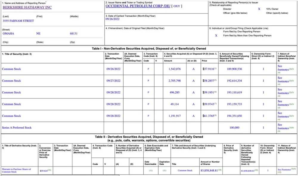Click ownership form "I" in the 100,000 row
The width and height of the screenshot is (298, 176).
click(x=263, y=128)
